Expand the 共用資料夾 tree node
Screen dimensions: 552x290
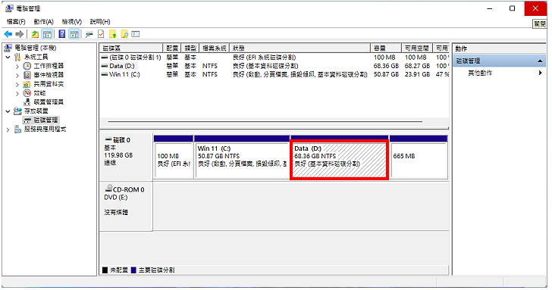click(17, 84)
